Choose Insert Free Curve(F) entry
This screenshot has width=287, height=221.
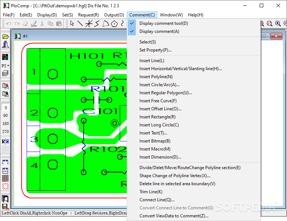click(194, 101)
